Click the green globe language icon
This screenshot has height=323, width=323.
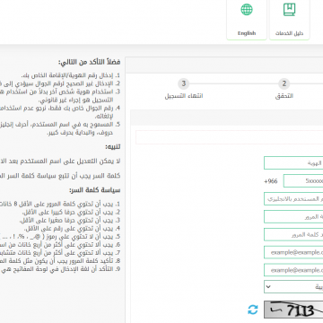tap(247, 10)
